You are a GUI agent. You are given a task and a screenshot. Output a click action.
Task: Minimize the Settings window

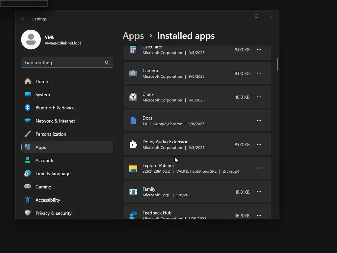(x=241, y=16)
